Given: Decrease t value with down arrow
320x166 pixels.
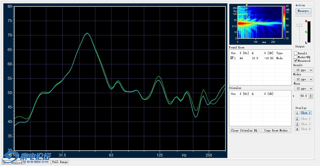Looking at the screenshot, I should click(x=311, y=97).
